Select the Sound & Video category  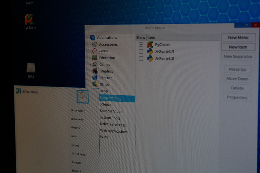pos(111,111)
